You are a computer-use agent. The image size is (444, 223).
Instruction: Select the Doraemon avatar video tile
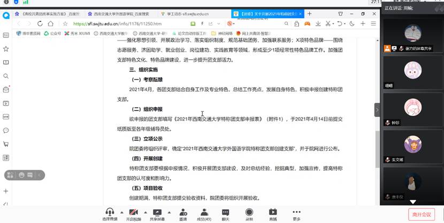coord(413,35)
